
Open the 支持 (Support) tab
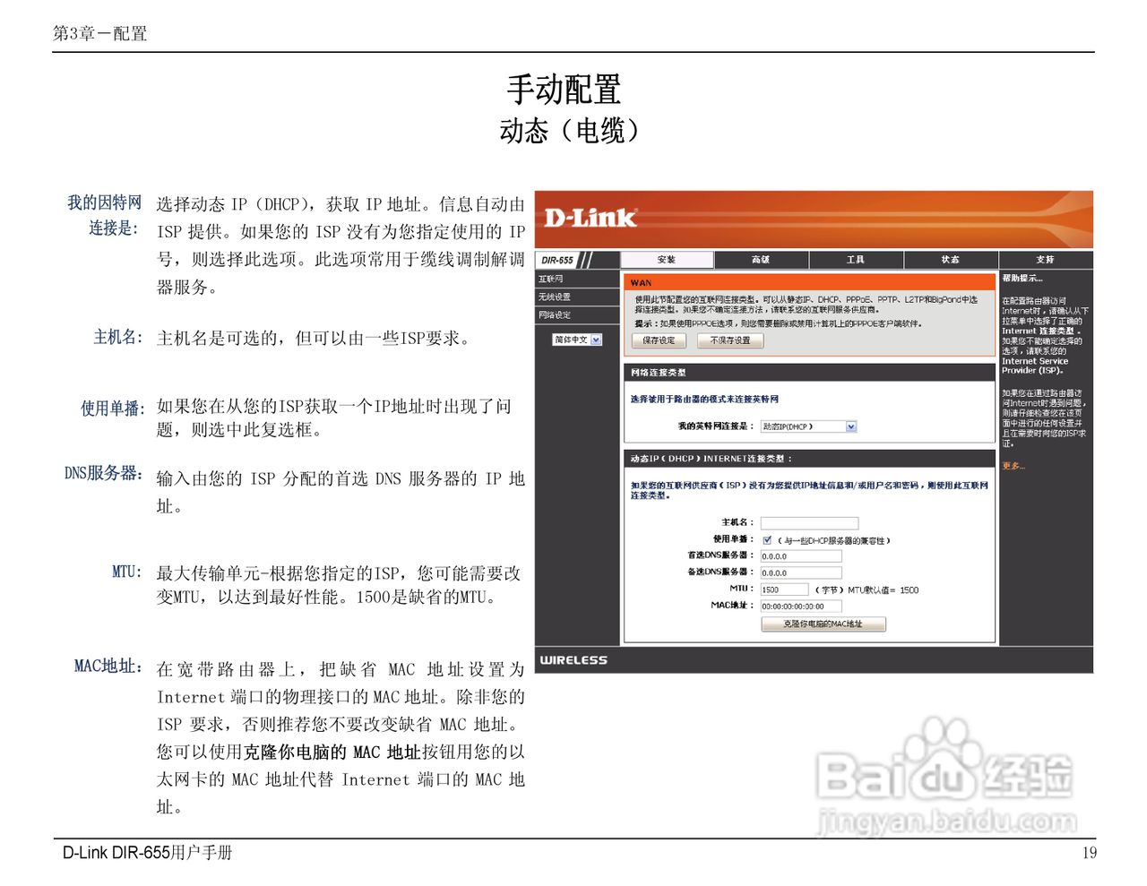pos(1046,260)
